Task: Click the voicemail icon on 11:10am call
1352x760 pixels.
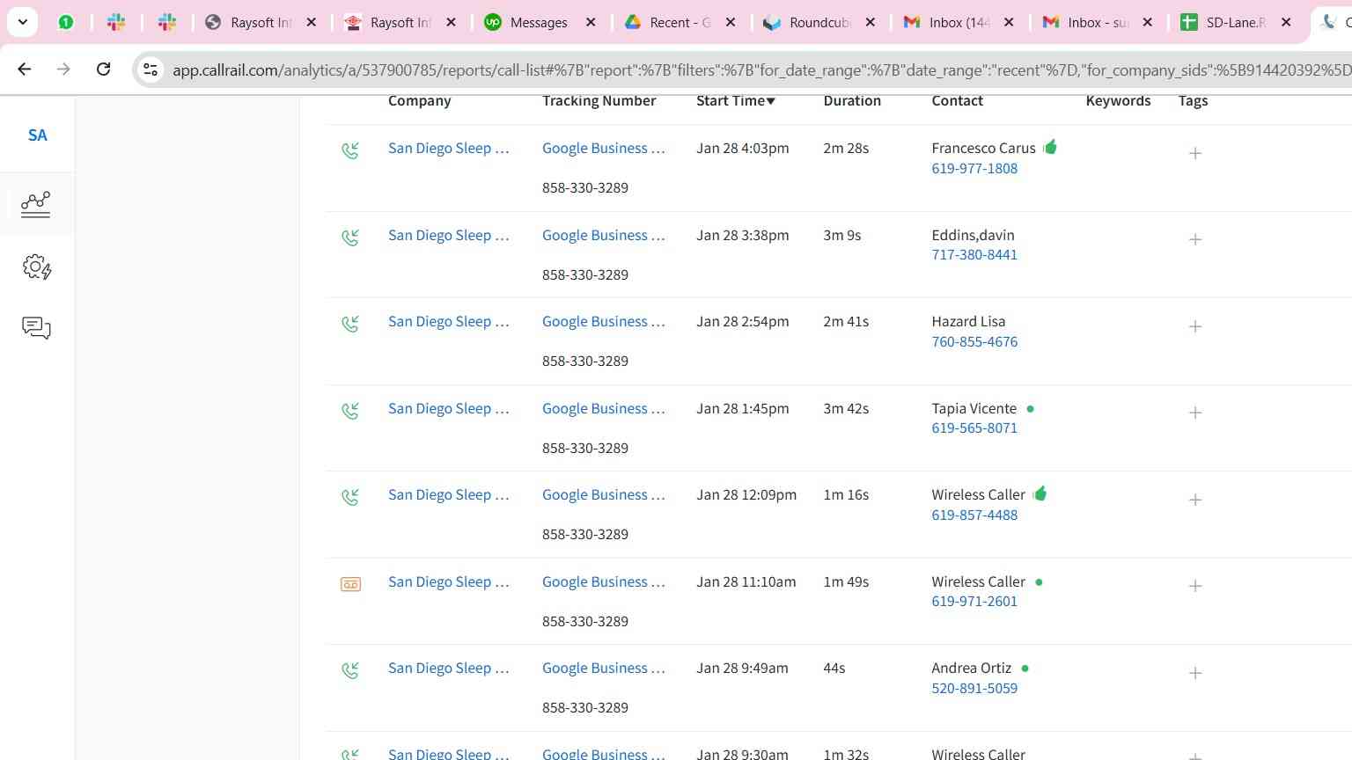Action: pos(350,584)
